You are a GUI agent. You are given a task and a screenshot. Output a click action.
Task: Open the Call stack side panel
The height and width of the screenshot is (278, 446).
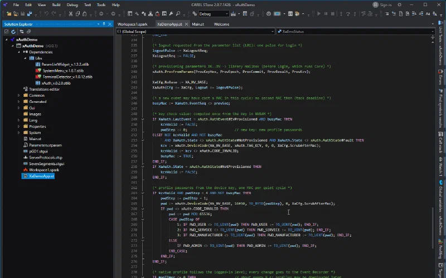[440, 142]
